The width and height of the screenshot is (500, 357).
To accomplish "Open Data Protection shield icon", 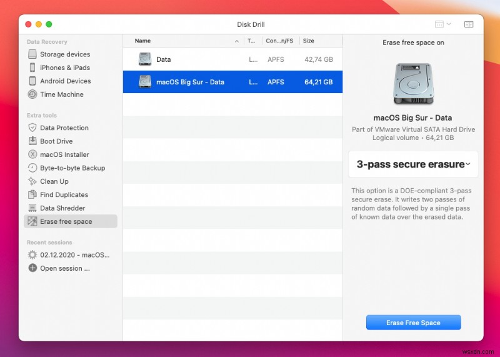I will tap(32, 128).
